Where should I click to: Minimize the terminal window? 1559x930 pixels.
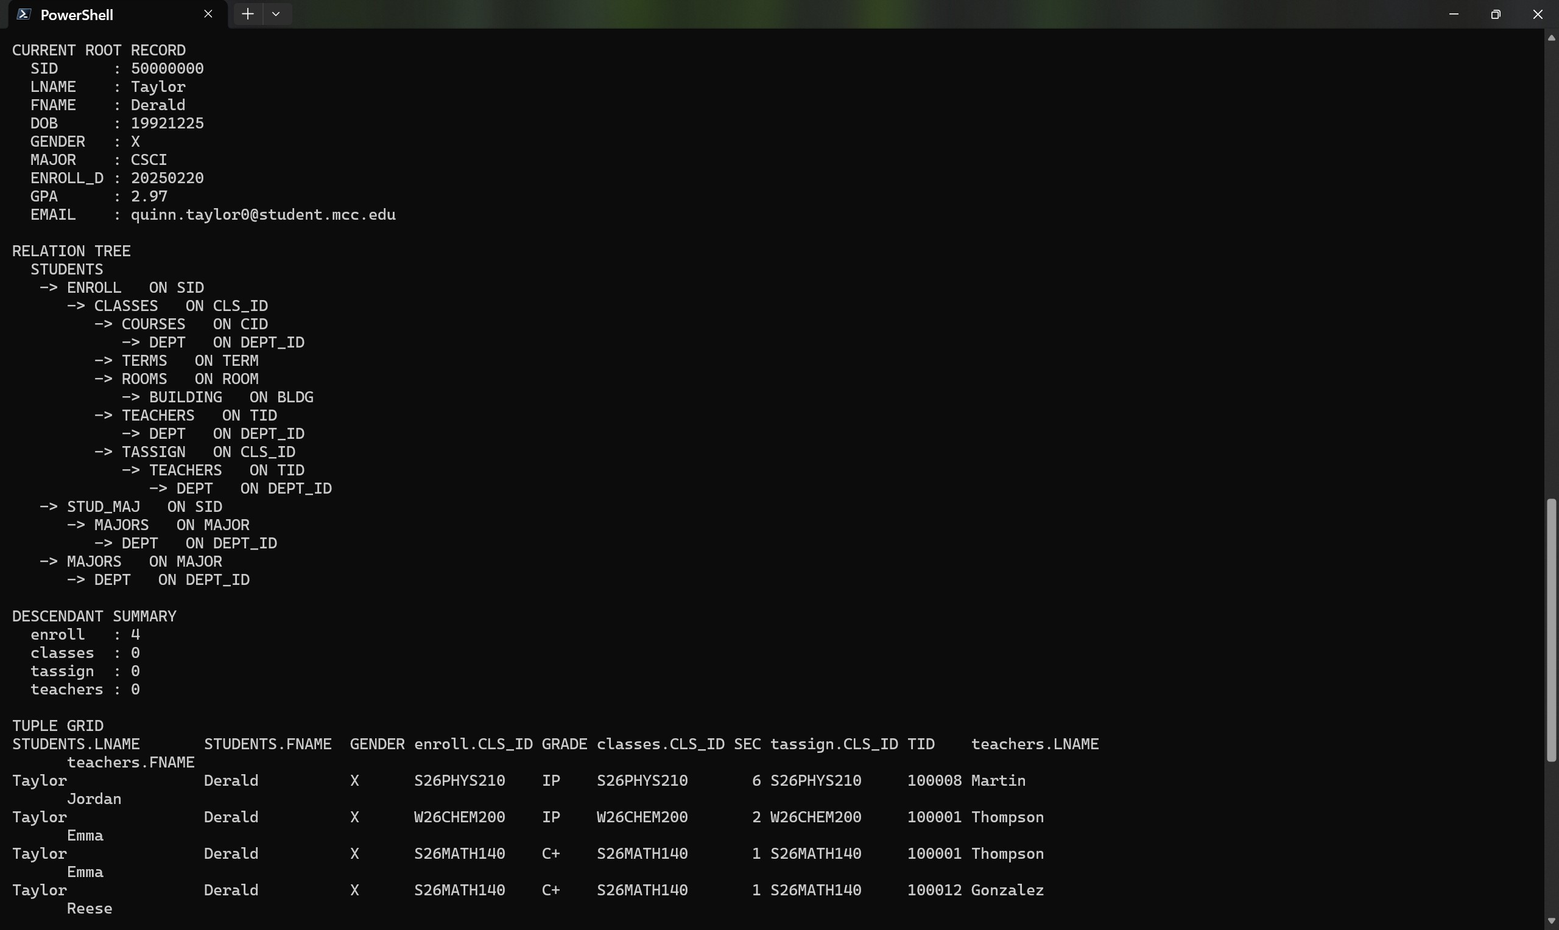pyautogui.click(x=1454, y=14)
